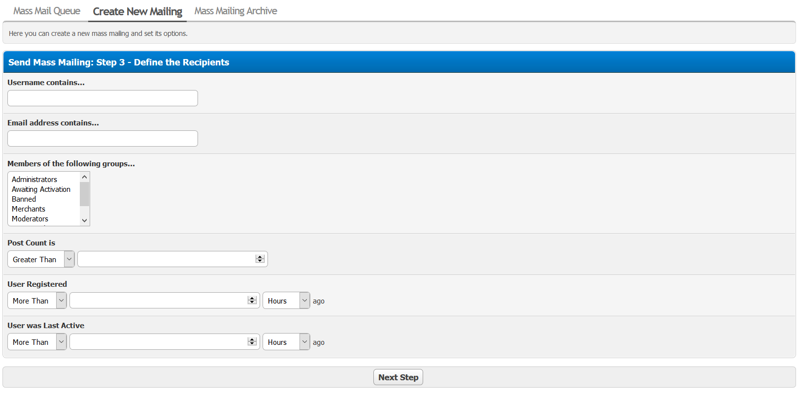Click the groups list scroll down arrow

pos(85,220)
